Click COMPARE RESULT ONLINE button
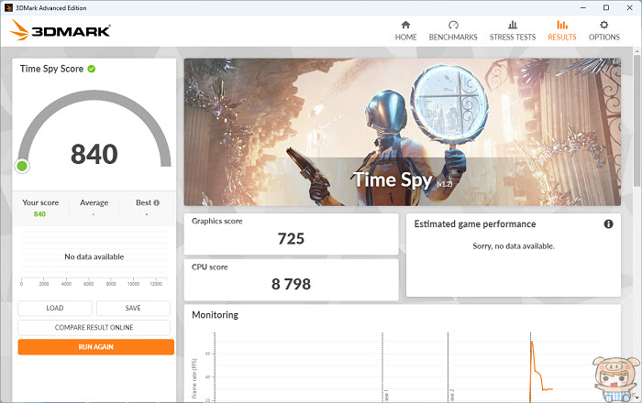642x403 pixels. click(94, 328)
